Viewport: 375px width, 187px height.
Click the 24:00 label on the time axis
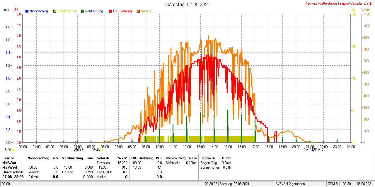point(351,146)
